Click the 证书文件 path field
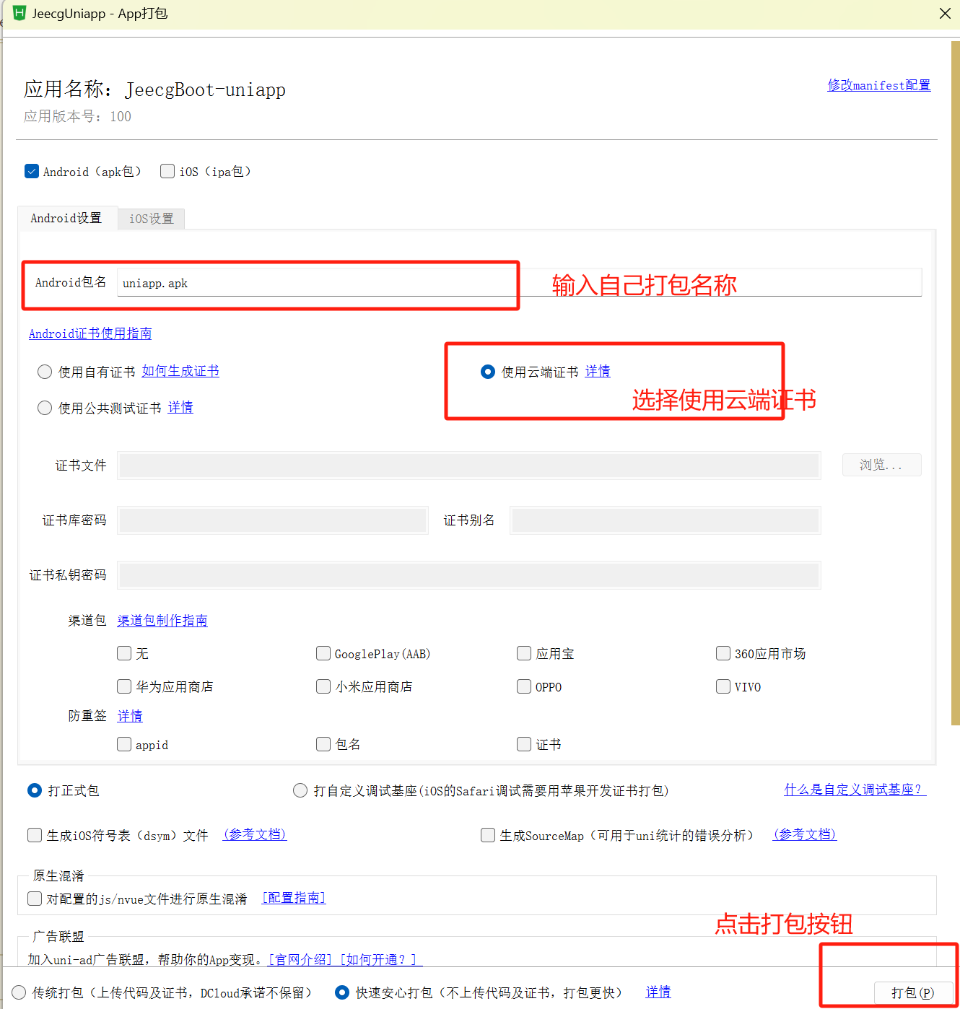Viewport: 960px width, 1009px height. pyautogui.click(x=469, y=466)
